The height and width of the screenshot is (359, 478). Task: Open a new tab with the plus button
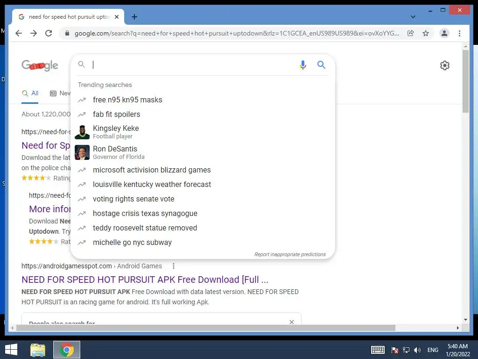[x=134, y=17]
